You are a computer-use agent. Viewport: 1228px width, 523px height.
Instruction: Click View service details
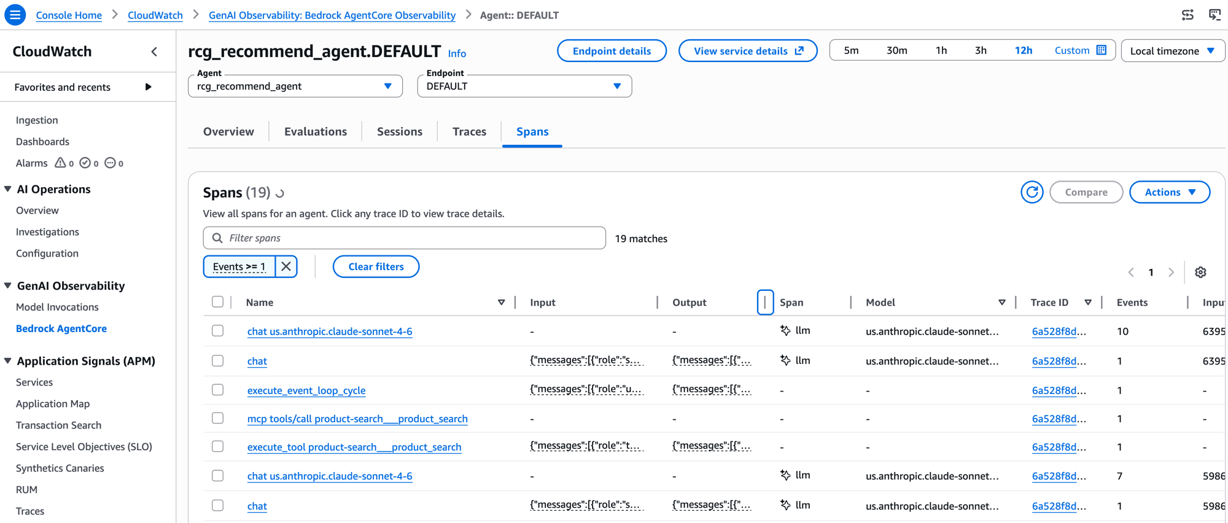748,51
